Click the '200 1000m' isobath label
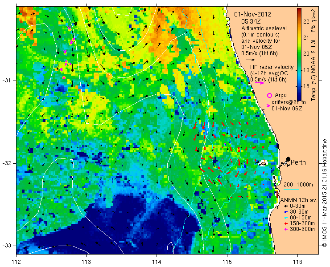The height and width of the screenshot is (267, 330). [298, 185]
